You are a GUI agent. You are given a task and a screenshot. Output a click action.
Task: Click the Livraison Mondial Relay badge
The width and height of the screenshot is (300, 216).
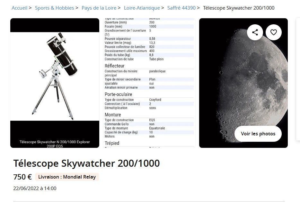coord(67,177)
